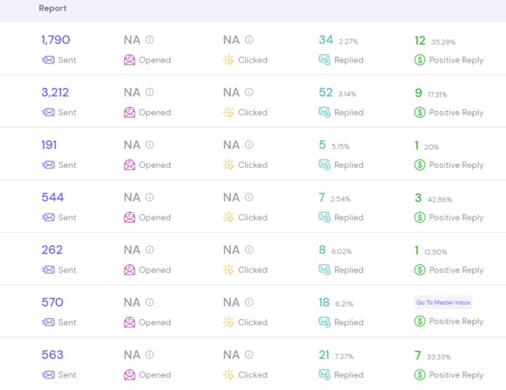
Task: Click the Sent envelope icon in the 1,790 row
Action: tap(48, 60)
